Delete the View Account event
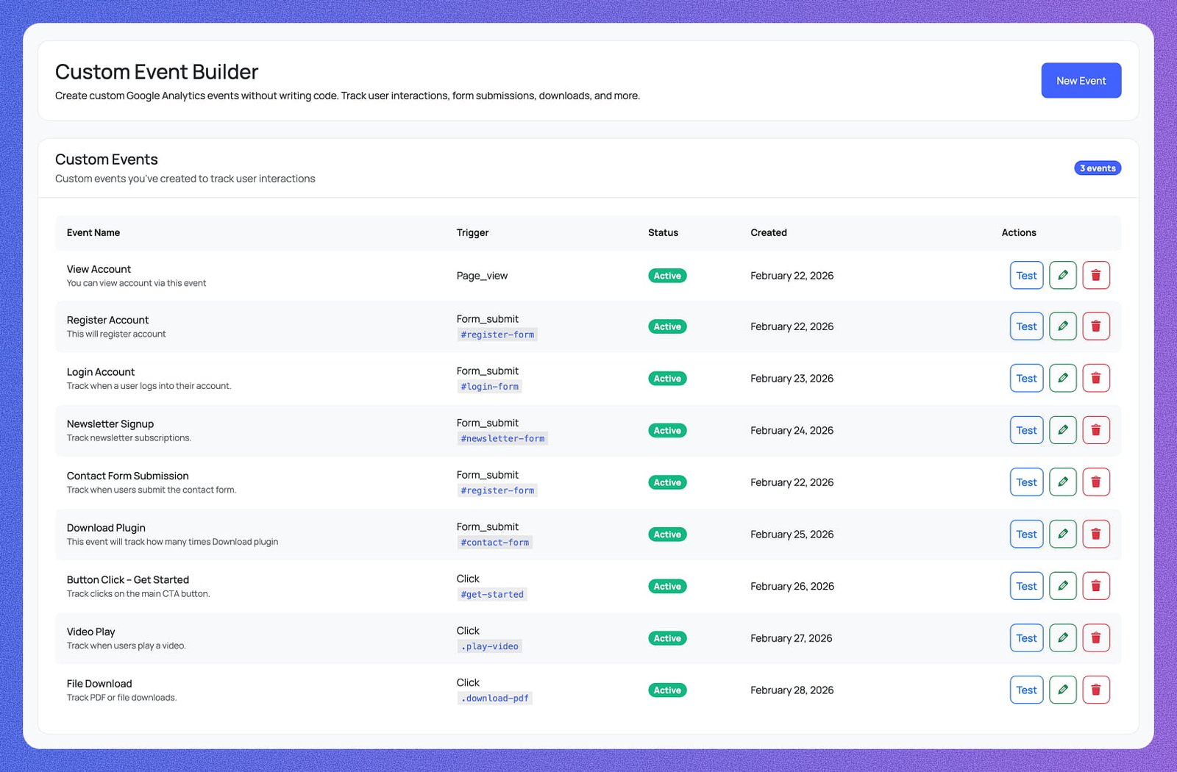This screenshot has width=1177, height=772. (1096, 275)
